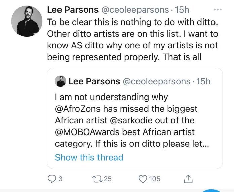Image resolution: width=234 pixels, height=192 pixels.
Task: Open the quoted tweet about @AfroZons
Action: click(135, 118)
